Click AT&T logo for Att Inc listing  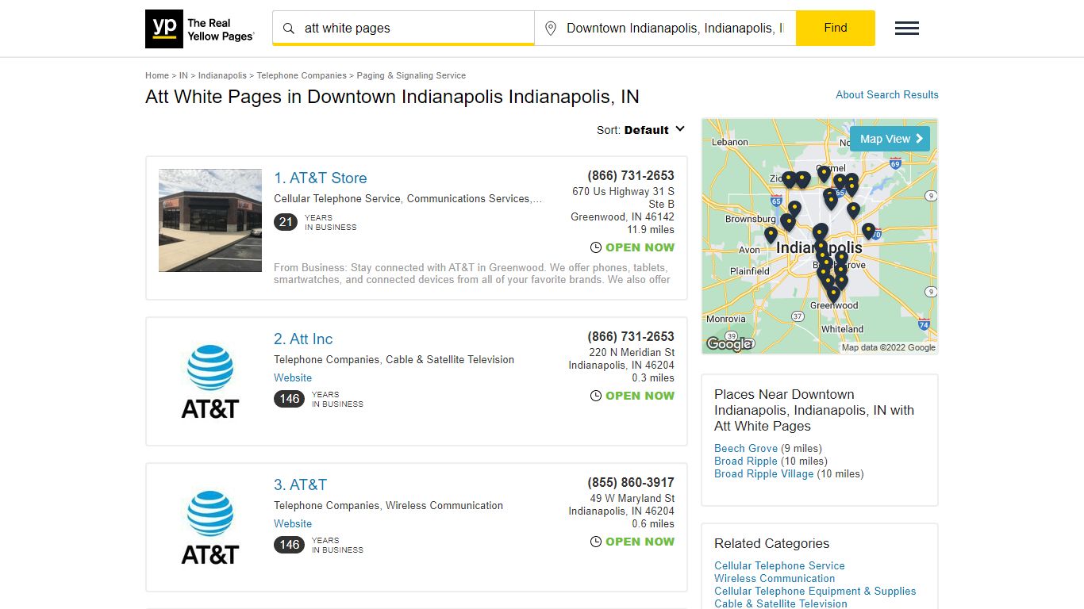210,381
